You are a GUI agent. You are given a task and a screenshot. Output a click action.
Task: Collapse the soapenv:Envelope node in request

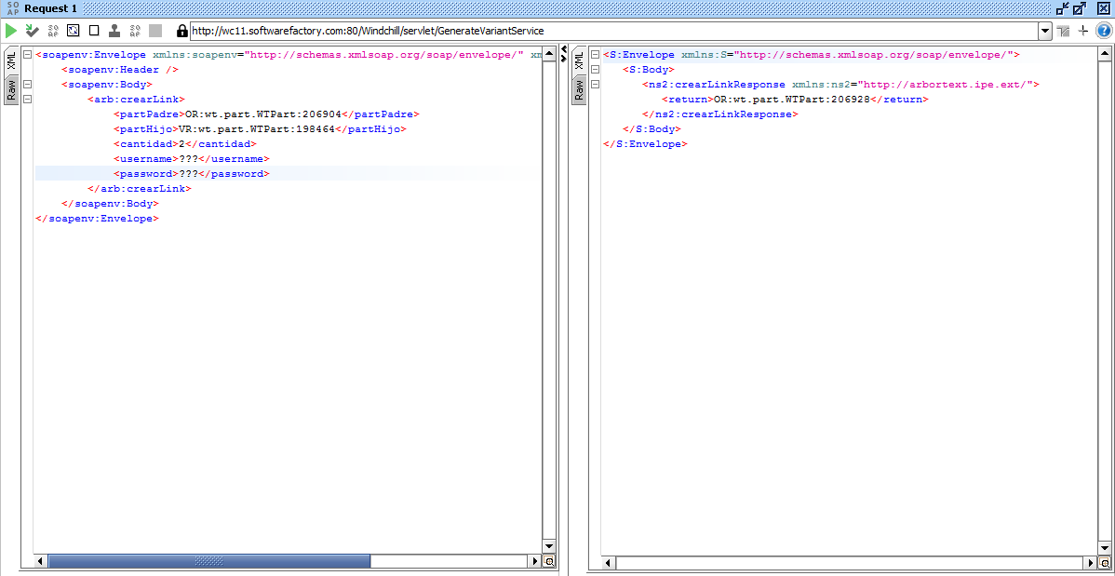pyautogui.click(x=26, y=55)
